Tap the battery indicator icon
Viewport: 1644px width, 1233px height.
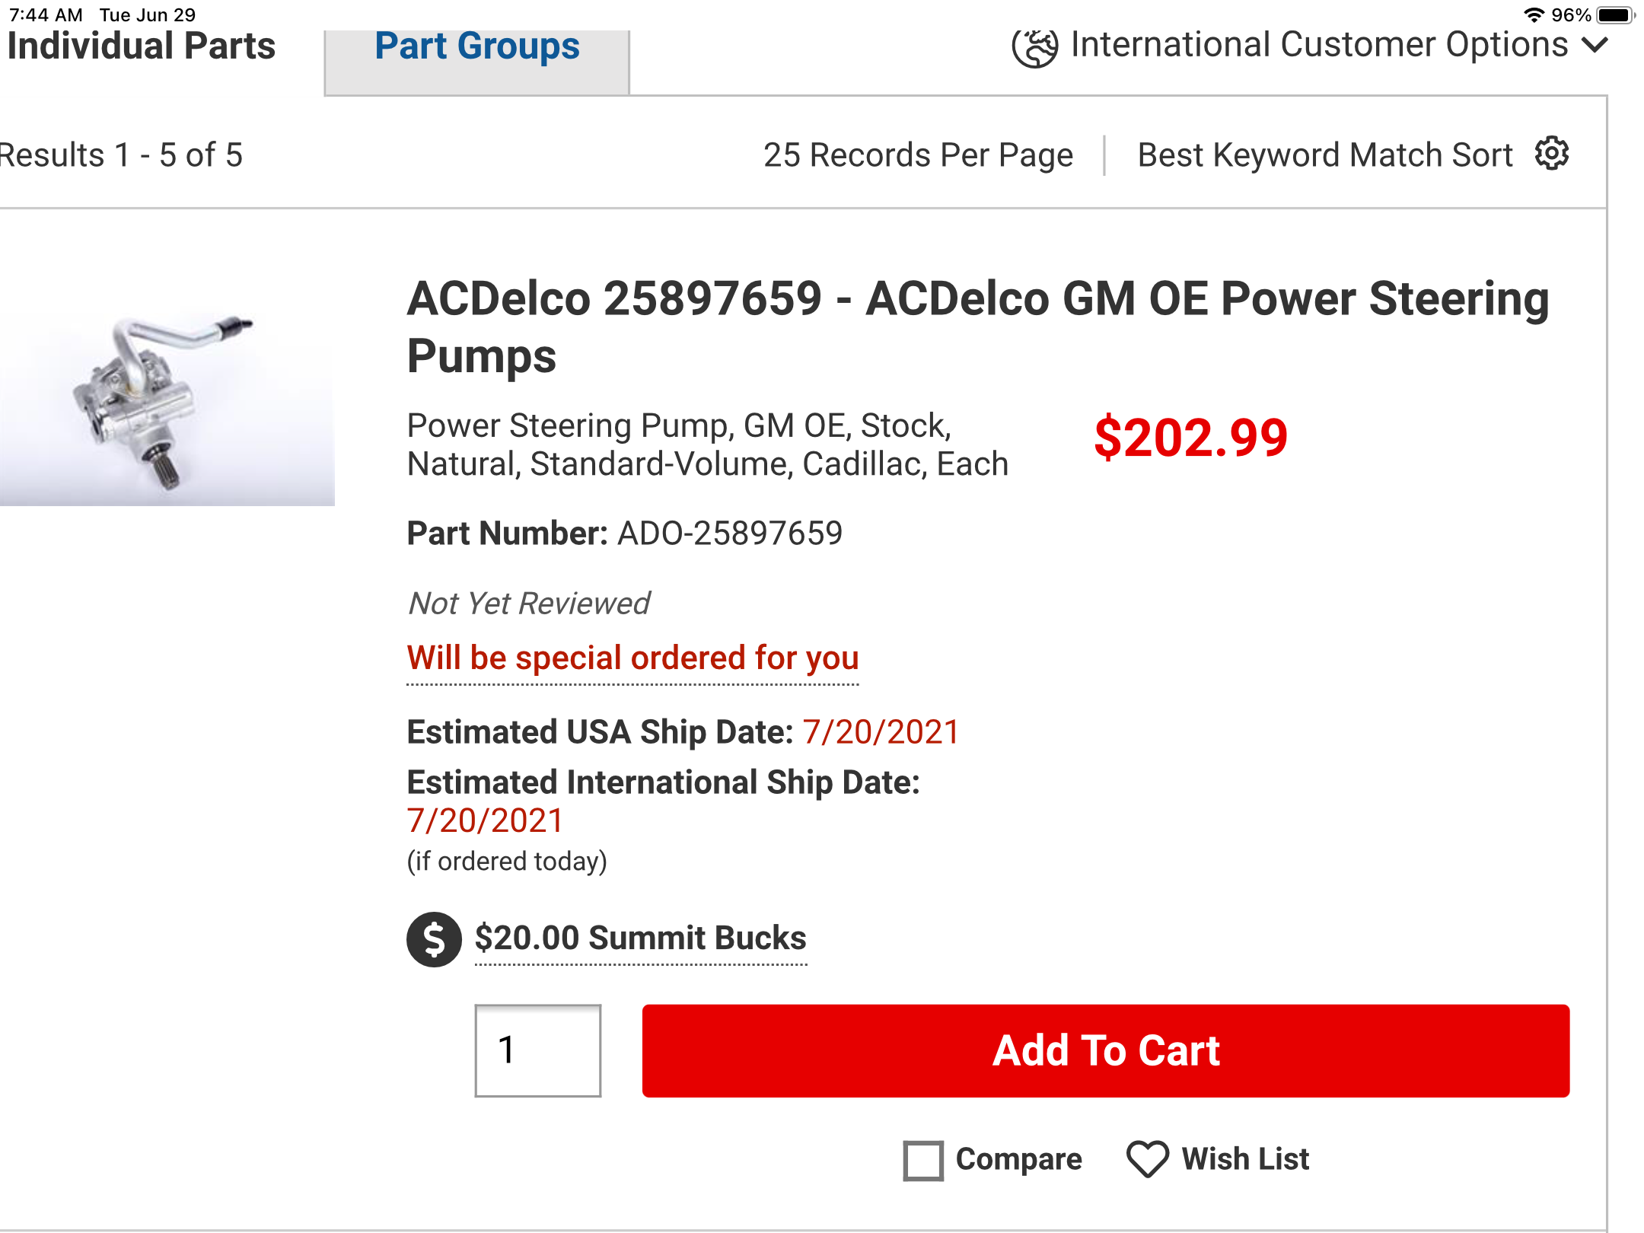[1614, 14]
